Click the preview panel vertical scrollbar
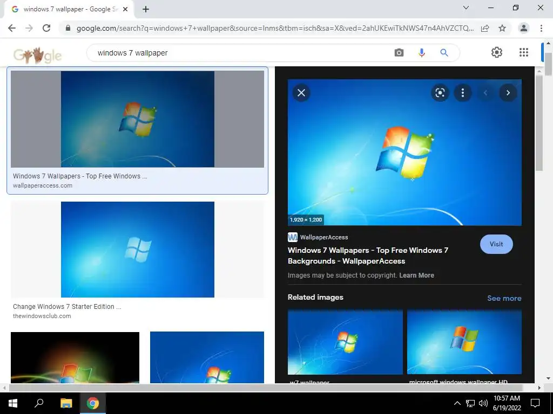 click(539, 123)
